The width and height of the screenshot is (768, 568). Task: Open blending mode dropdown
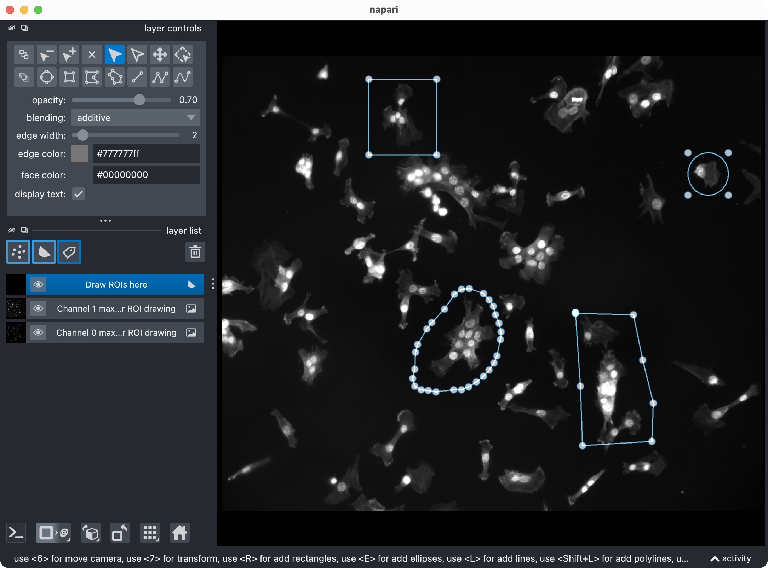pos(136,117)
